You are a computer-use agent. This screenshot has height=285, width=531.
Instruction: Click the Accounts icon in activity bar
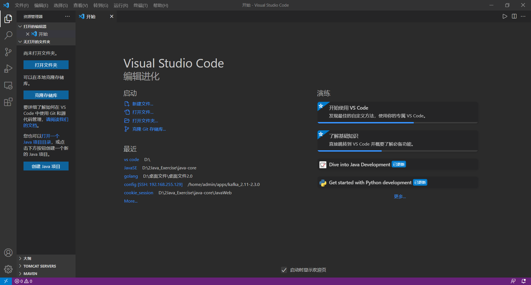point(8,253)
